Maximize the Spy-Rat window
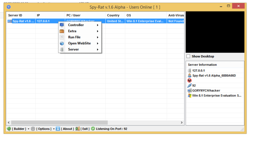 (228, 6)
